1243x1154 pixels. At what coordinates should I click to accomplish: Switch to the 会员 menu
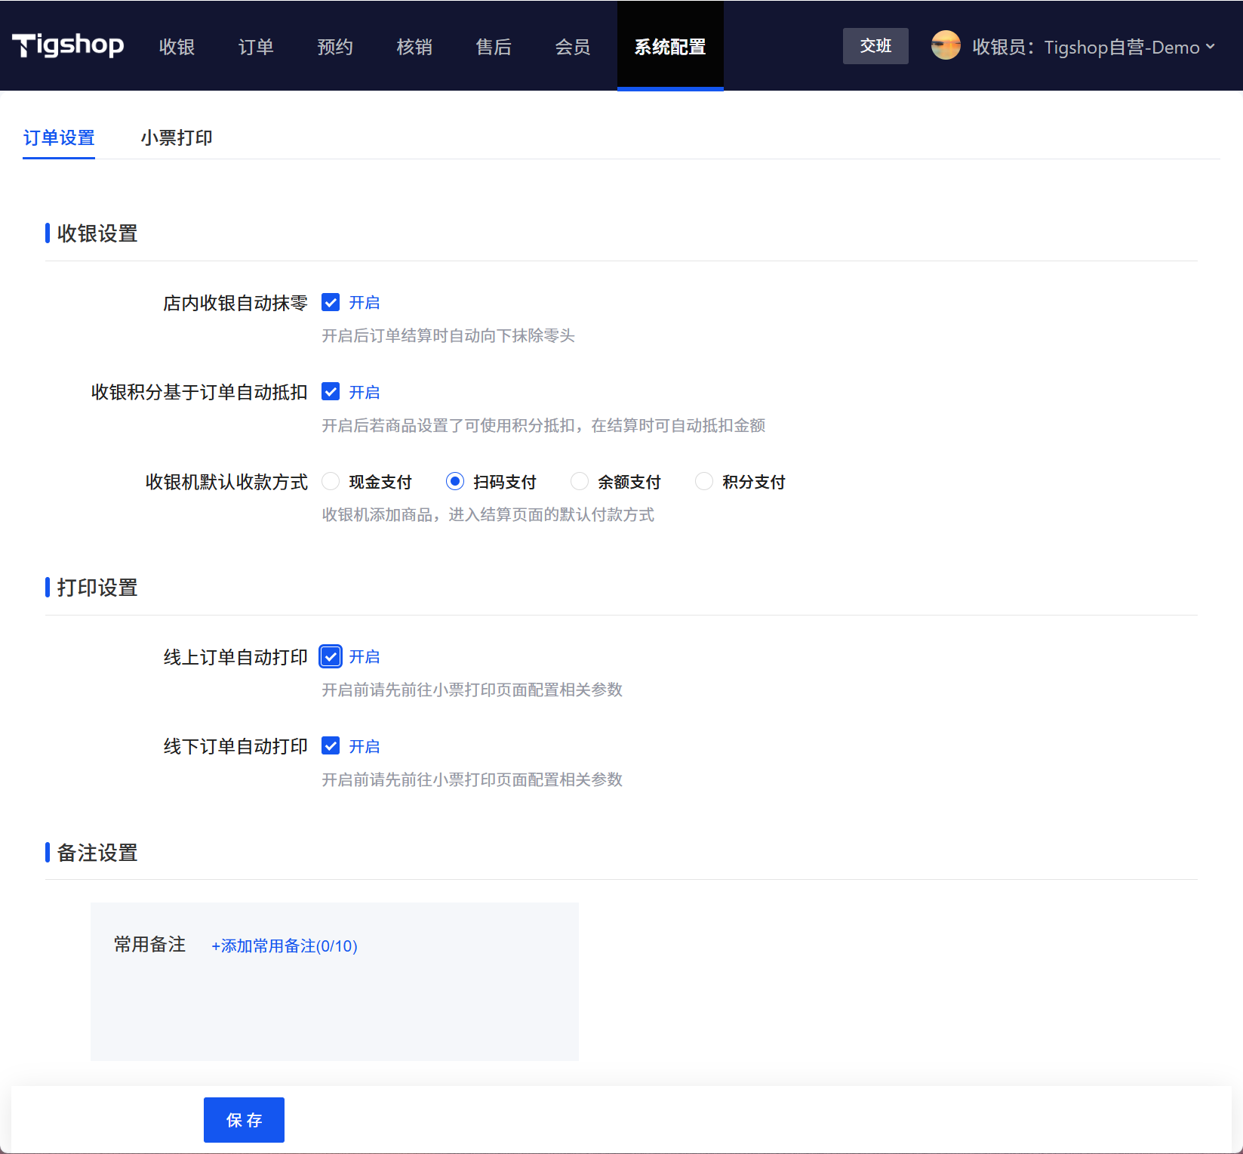[x=573, y=47]
